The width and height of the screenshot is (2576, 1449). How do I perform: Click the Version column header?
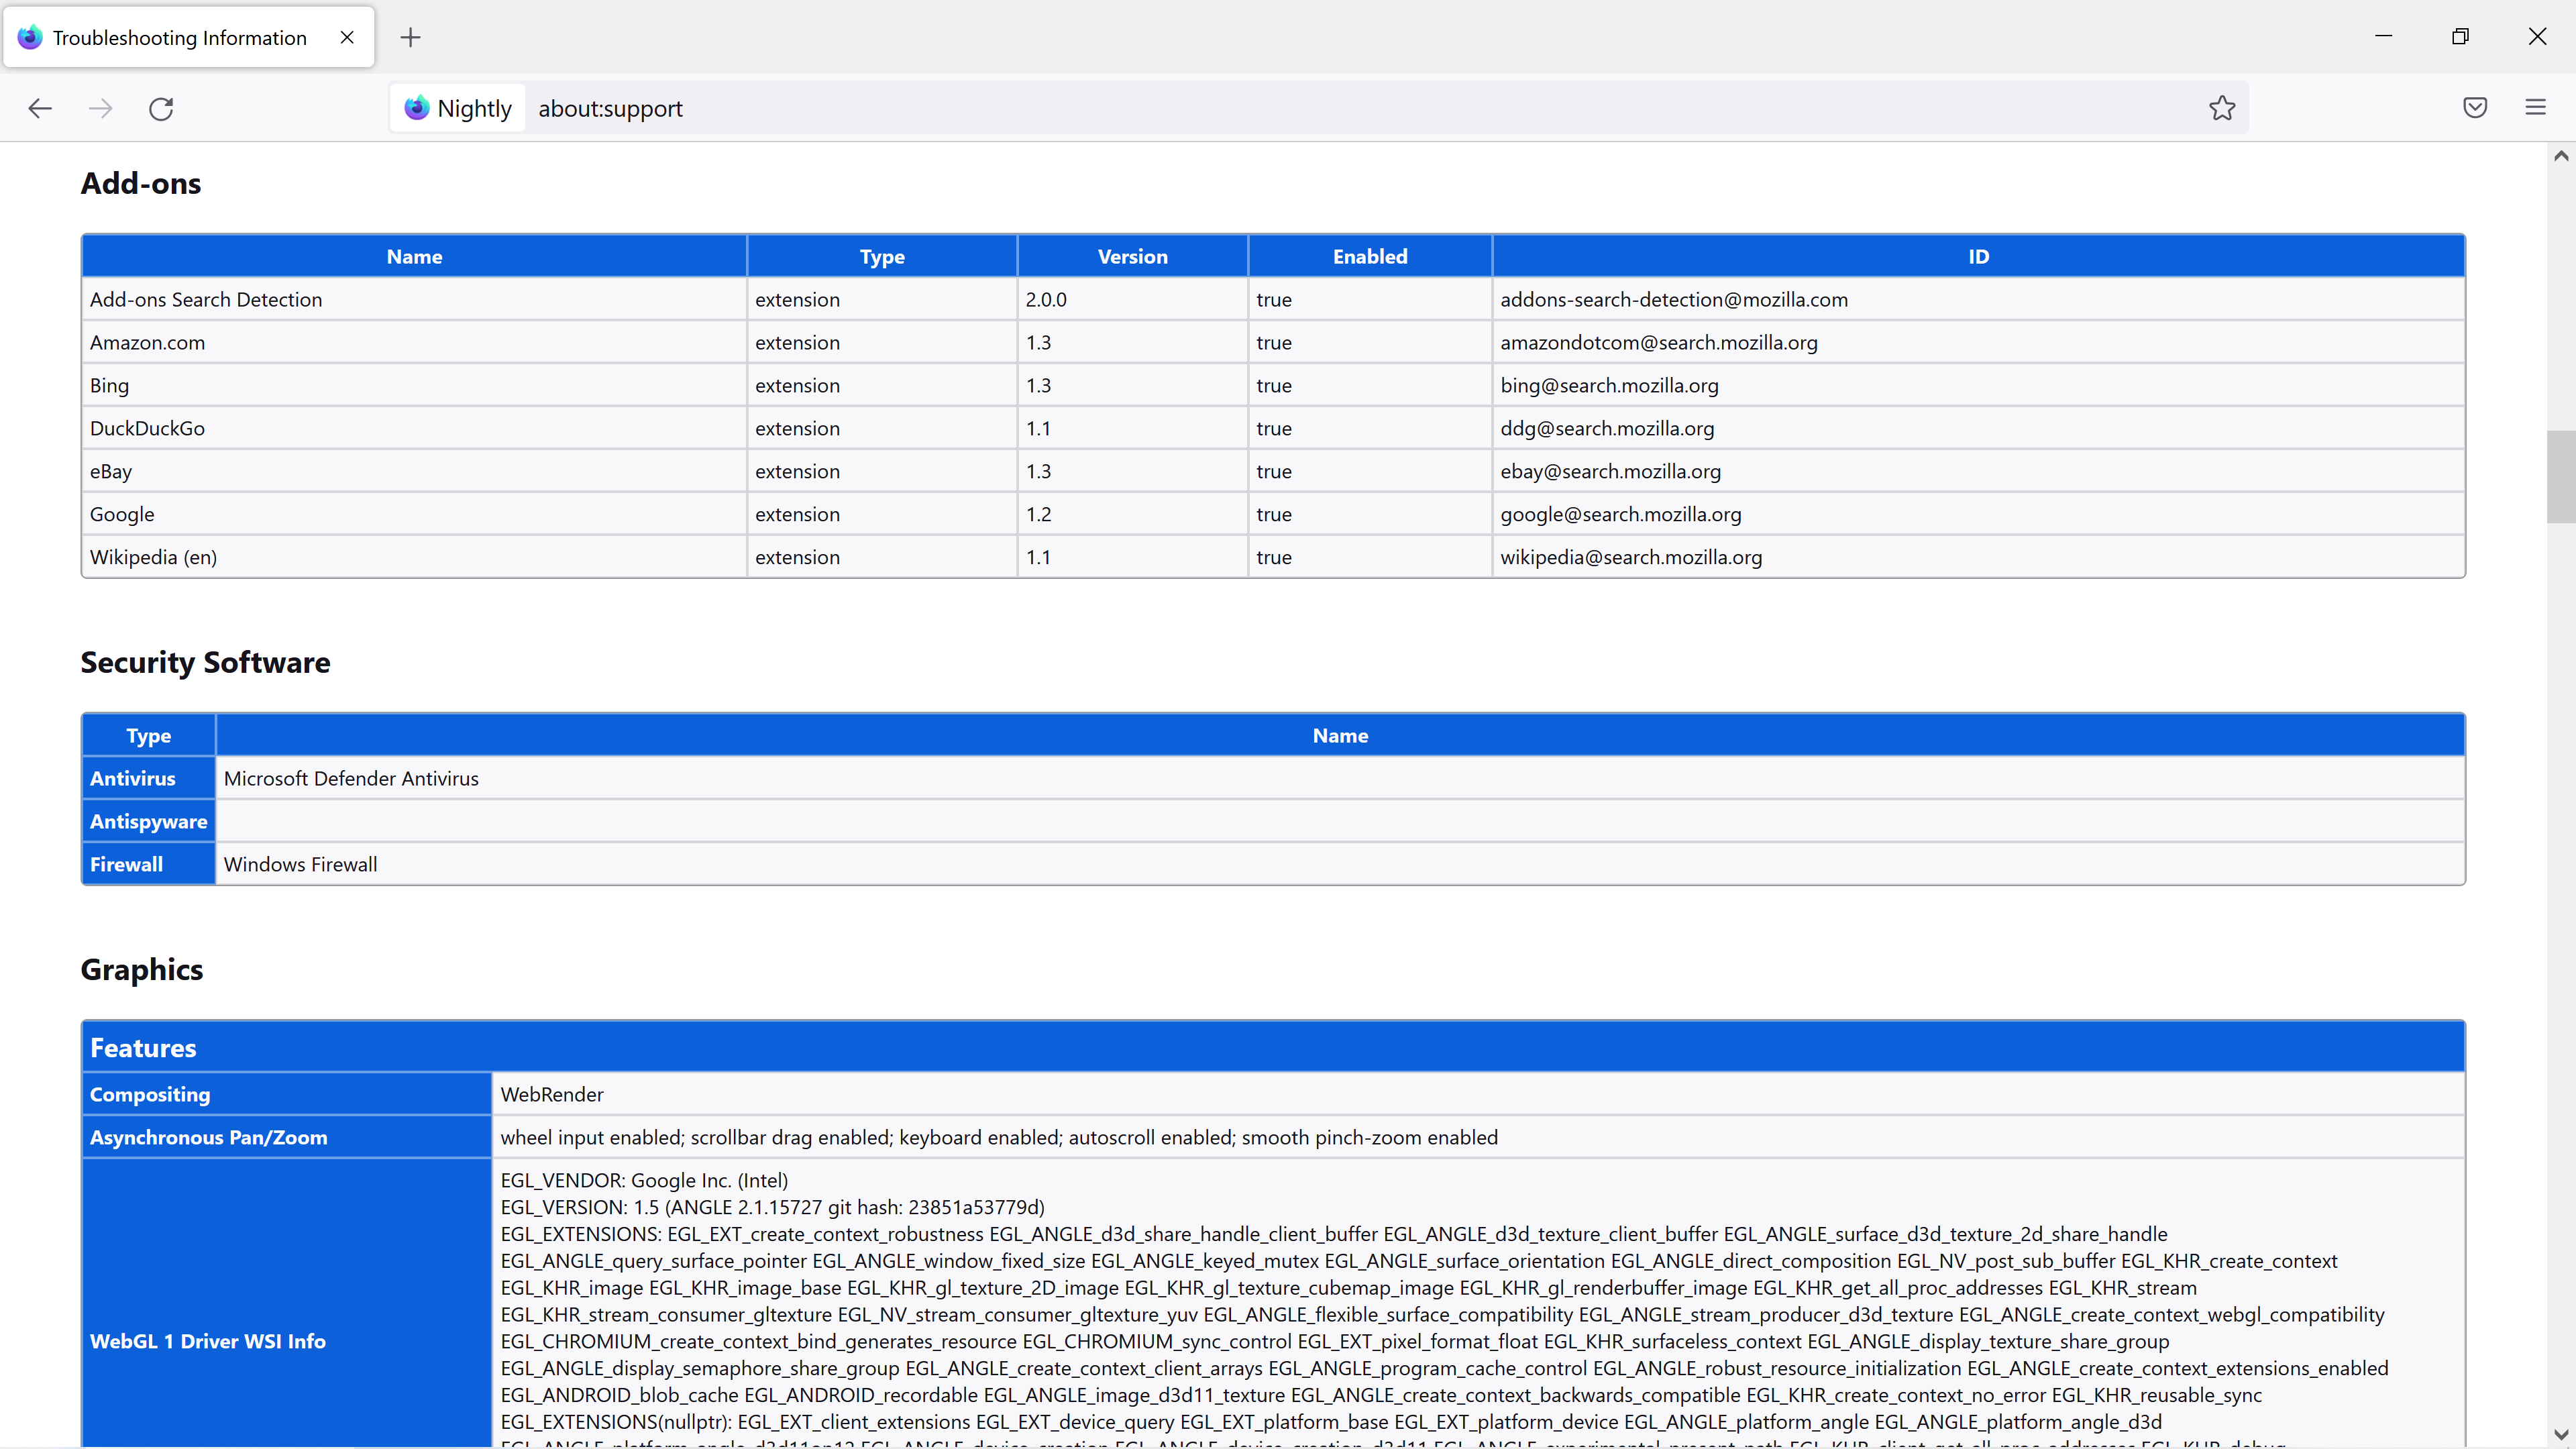click(1132, 256)
